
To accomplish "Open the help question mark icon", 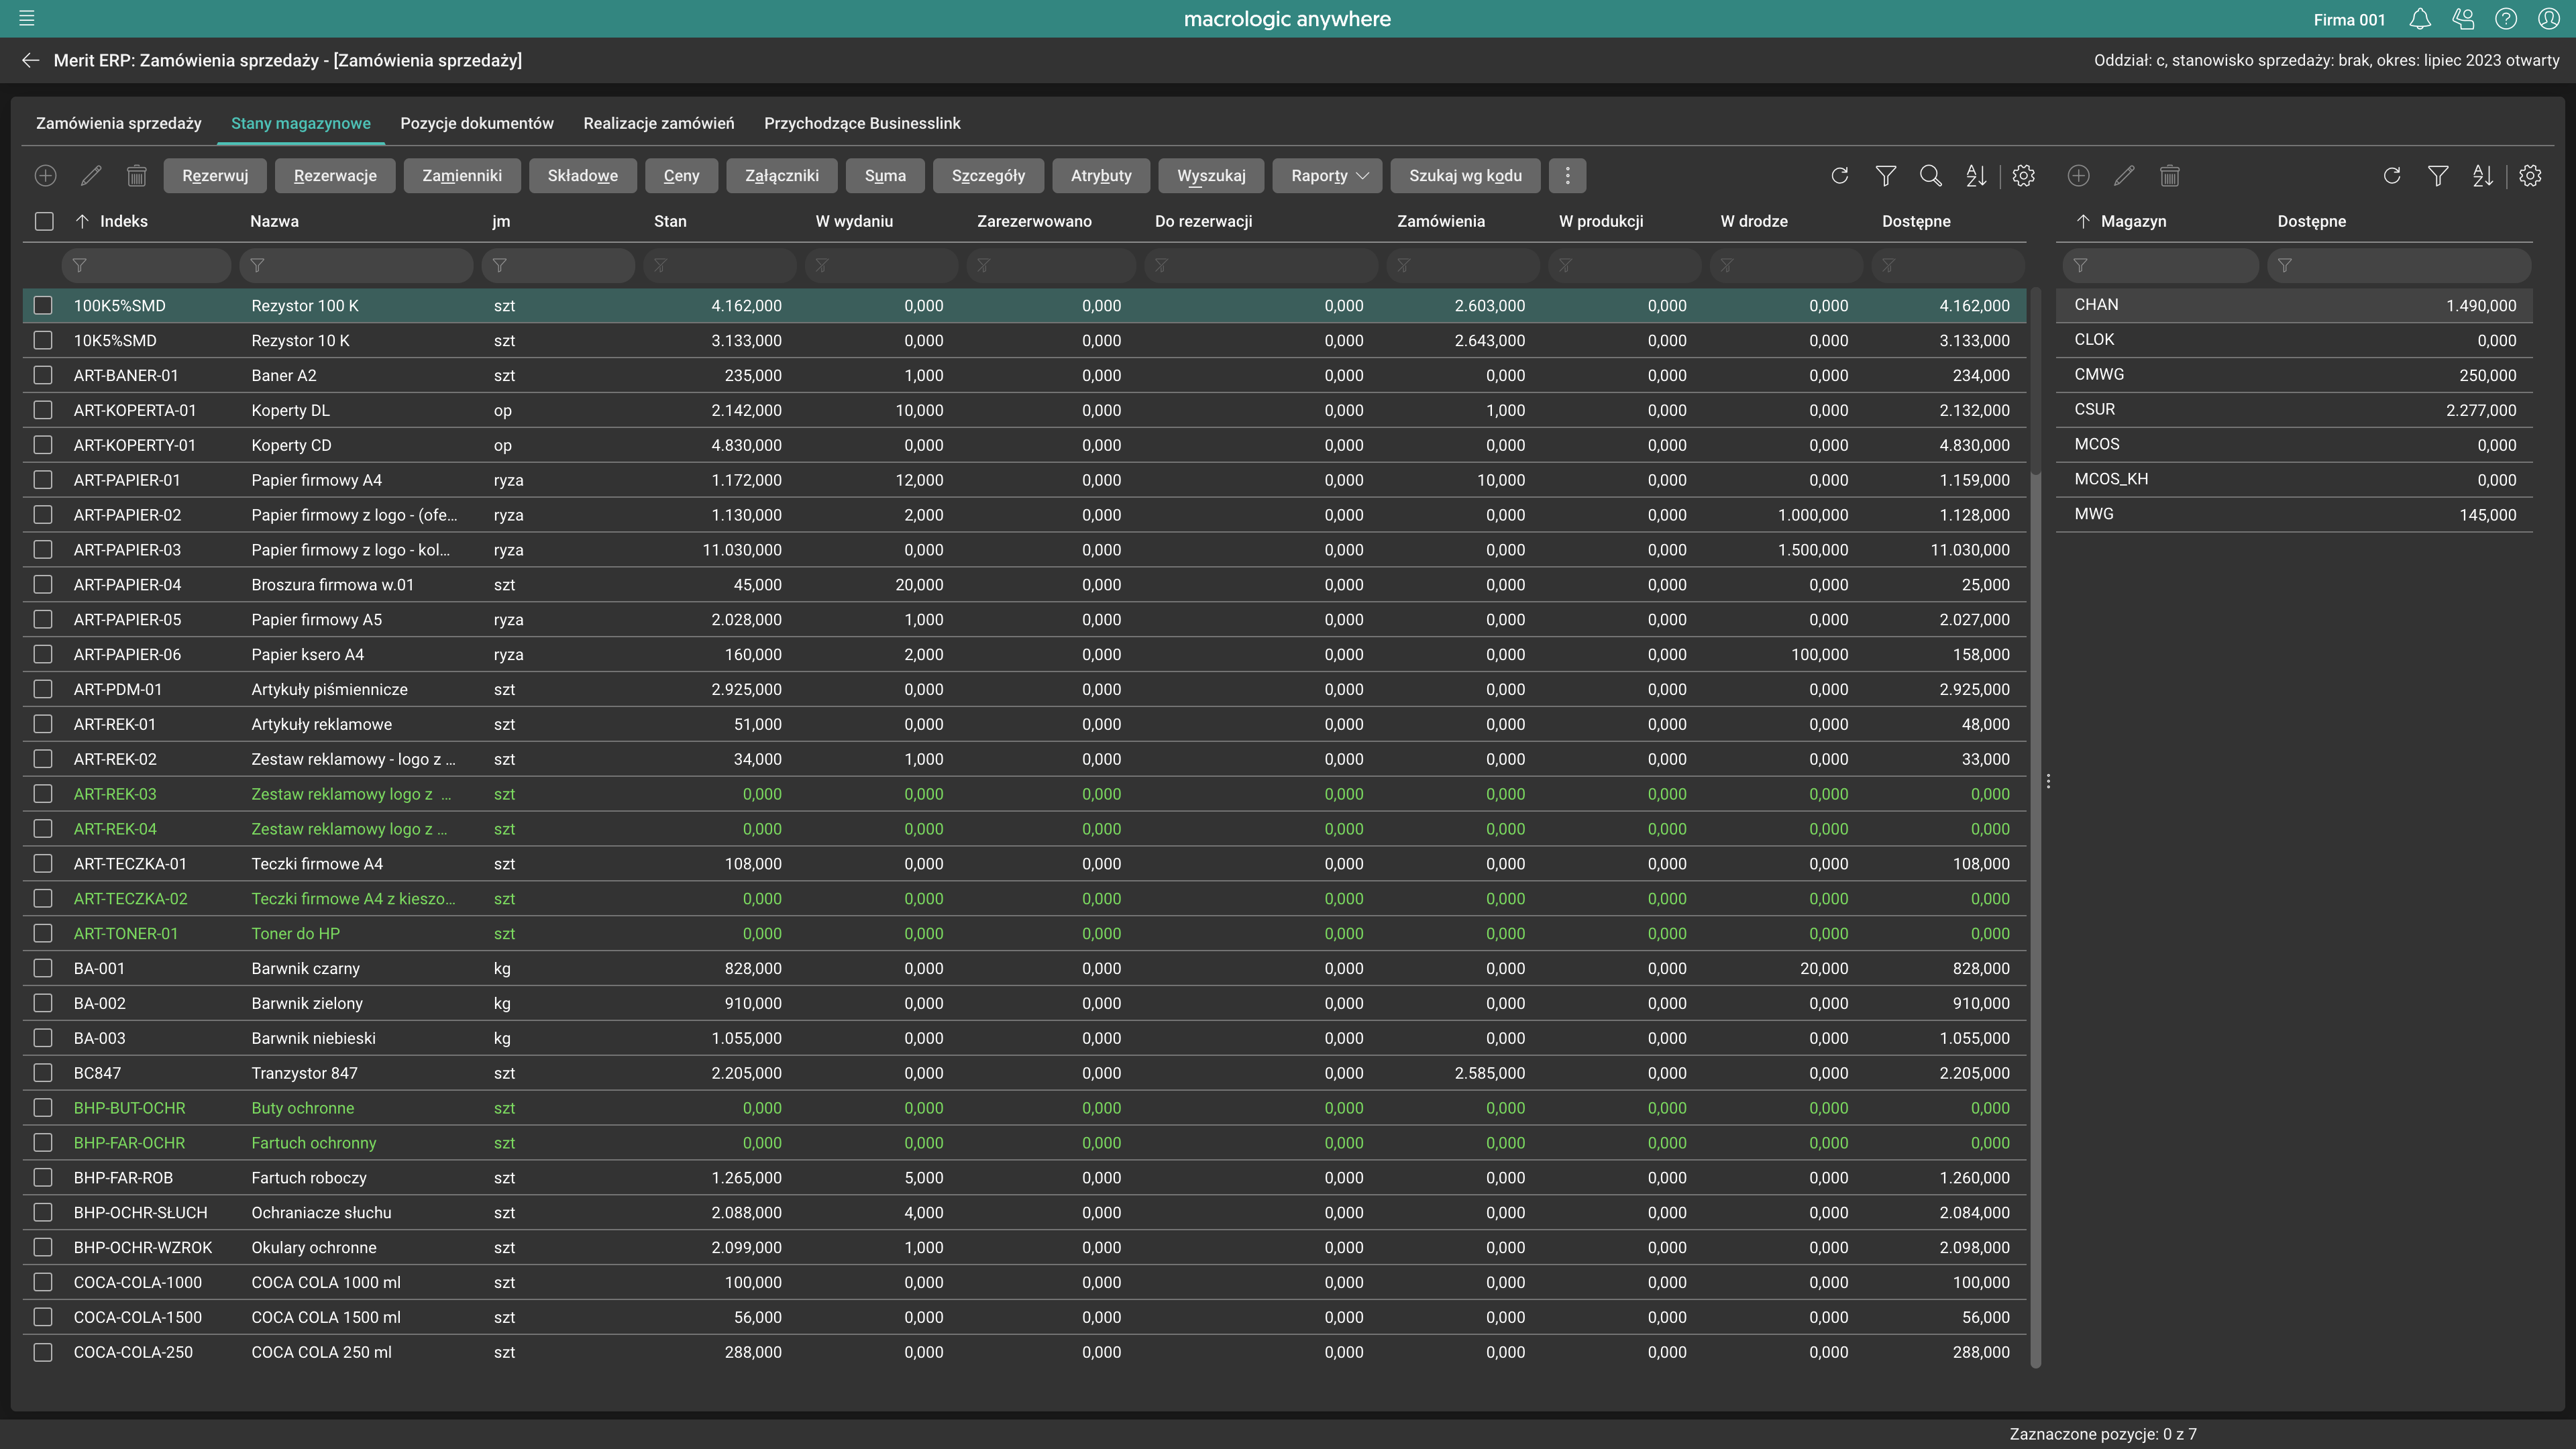I will (x=2505, y=19).
